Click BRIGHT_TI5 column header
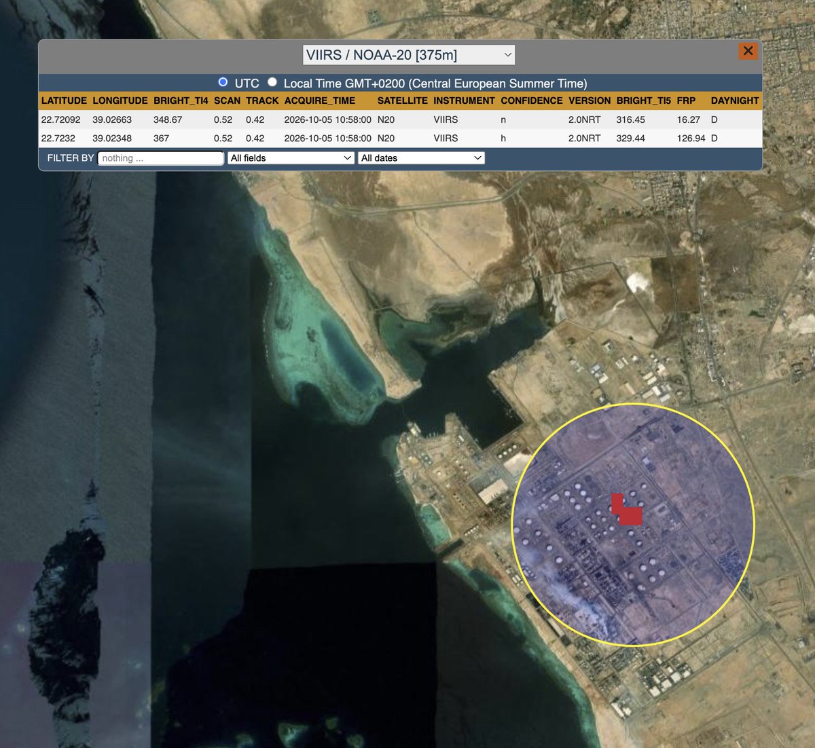The image size is (815, 748). coord(643,100)
